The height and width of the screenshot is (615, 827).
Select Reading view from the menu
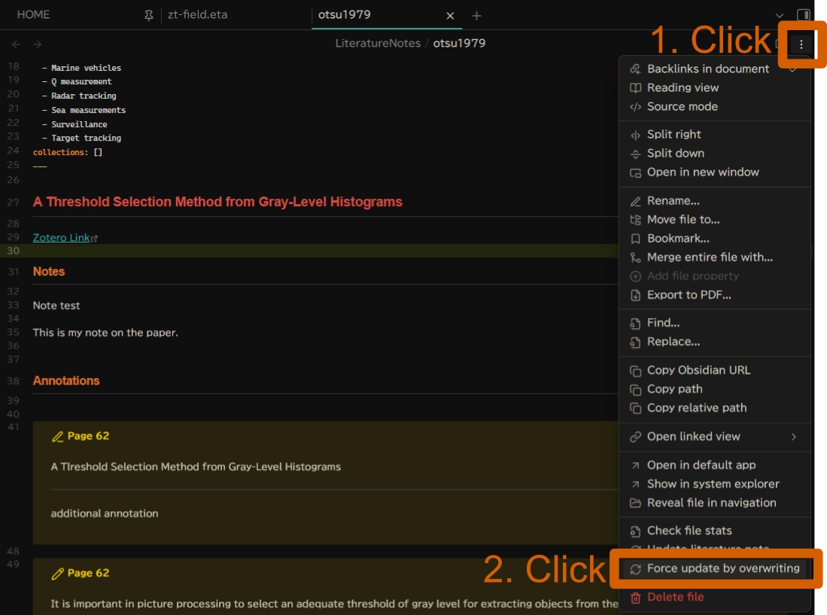pyautogui.click(x=683, y=88)
